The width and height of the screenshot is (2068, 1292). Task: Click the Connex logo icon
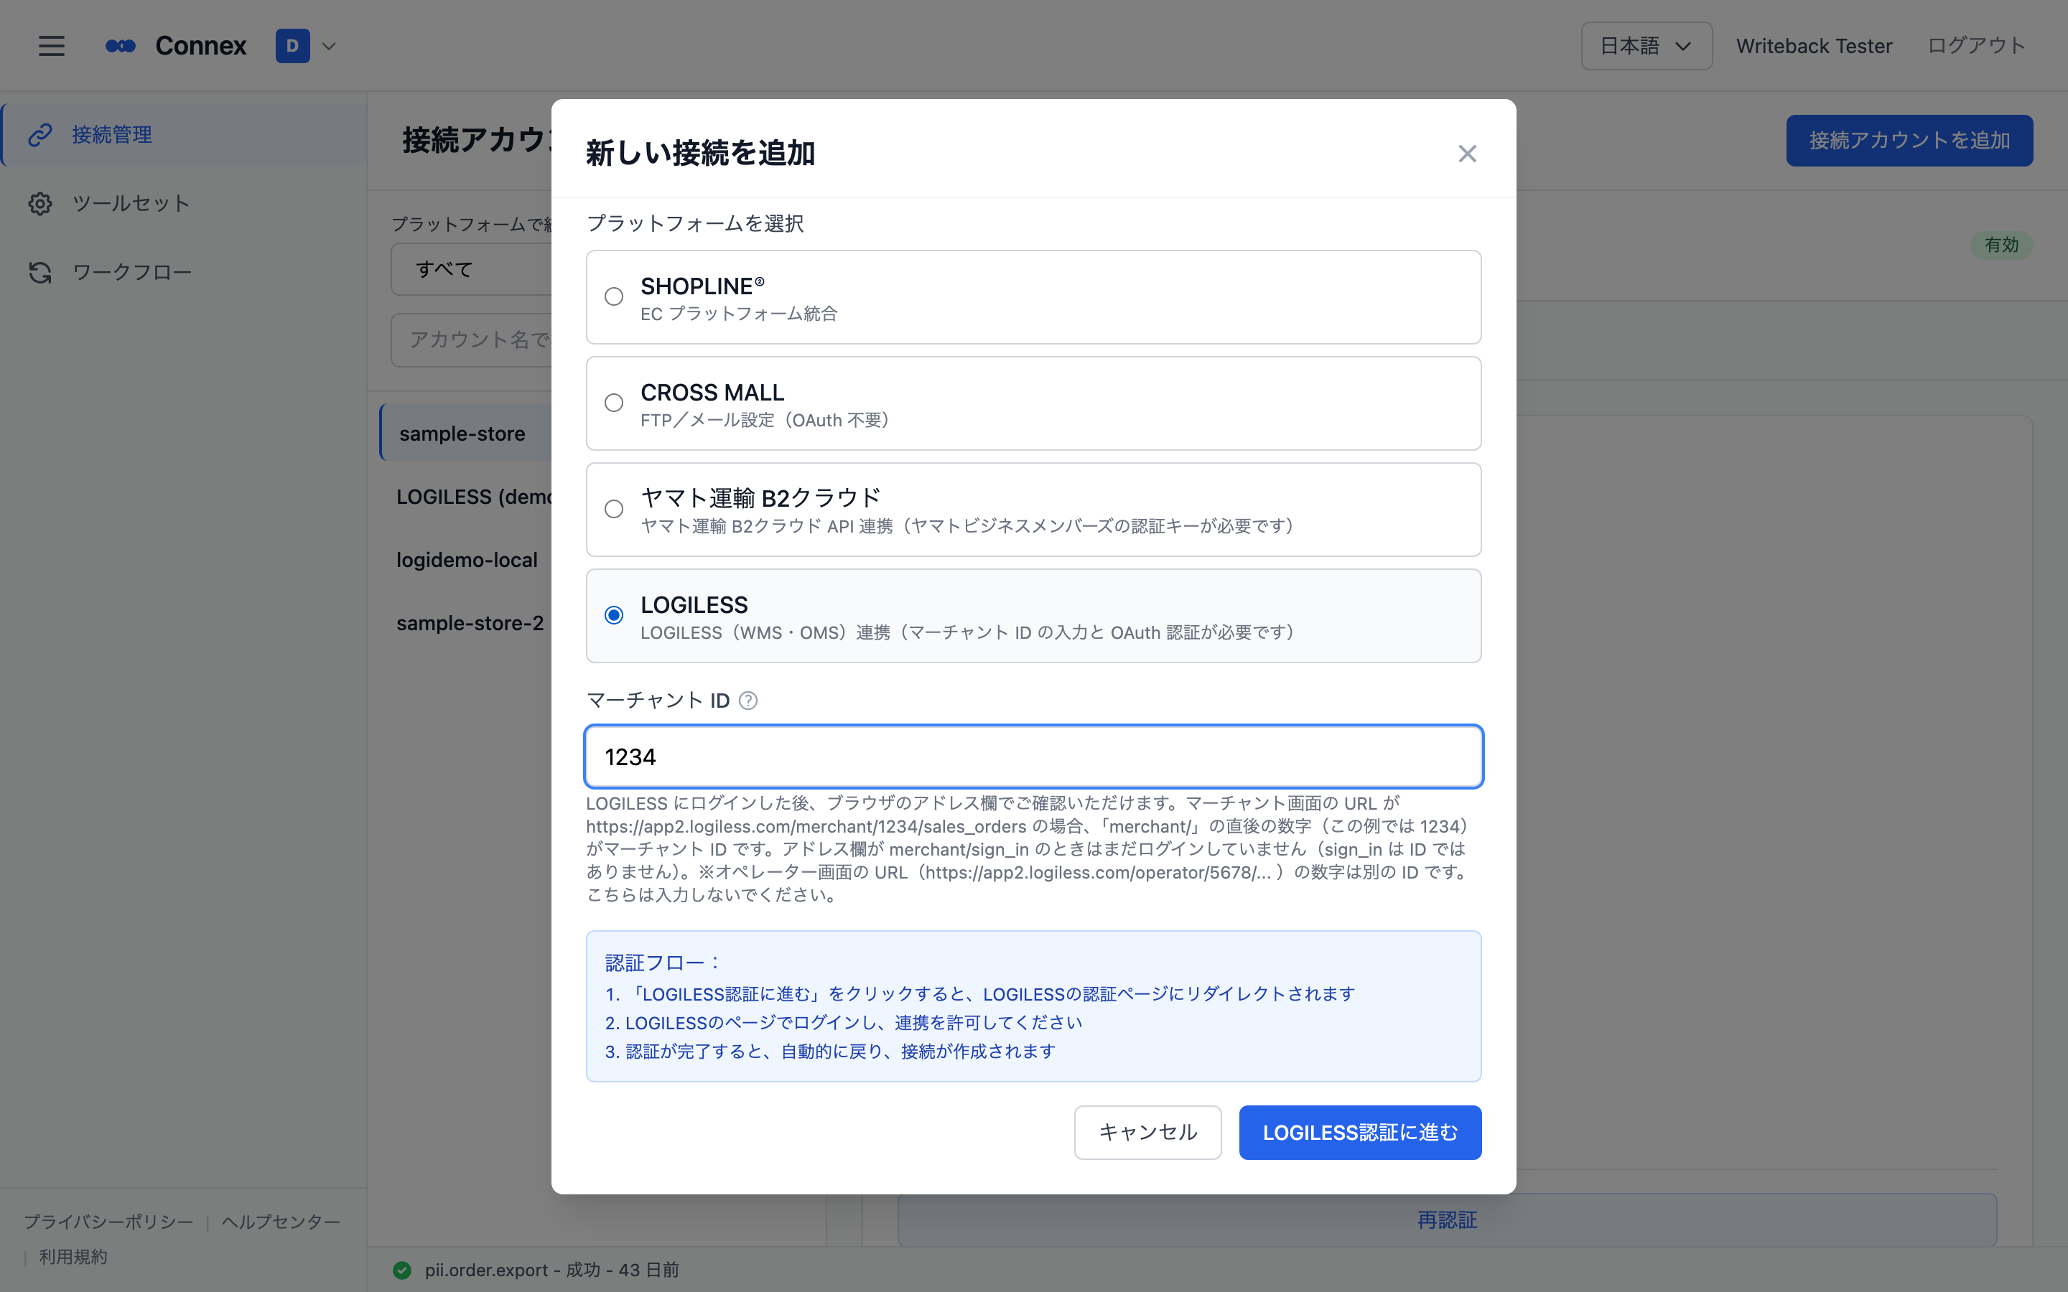click(x=121, y=46)
